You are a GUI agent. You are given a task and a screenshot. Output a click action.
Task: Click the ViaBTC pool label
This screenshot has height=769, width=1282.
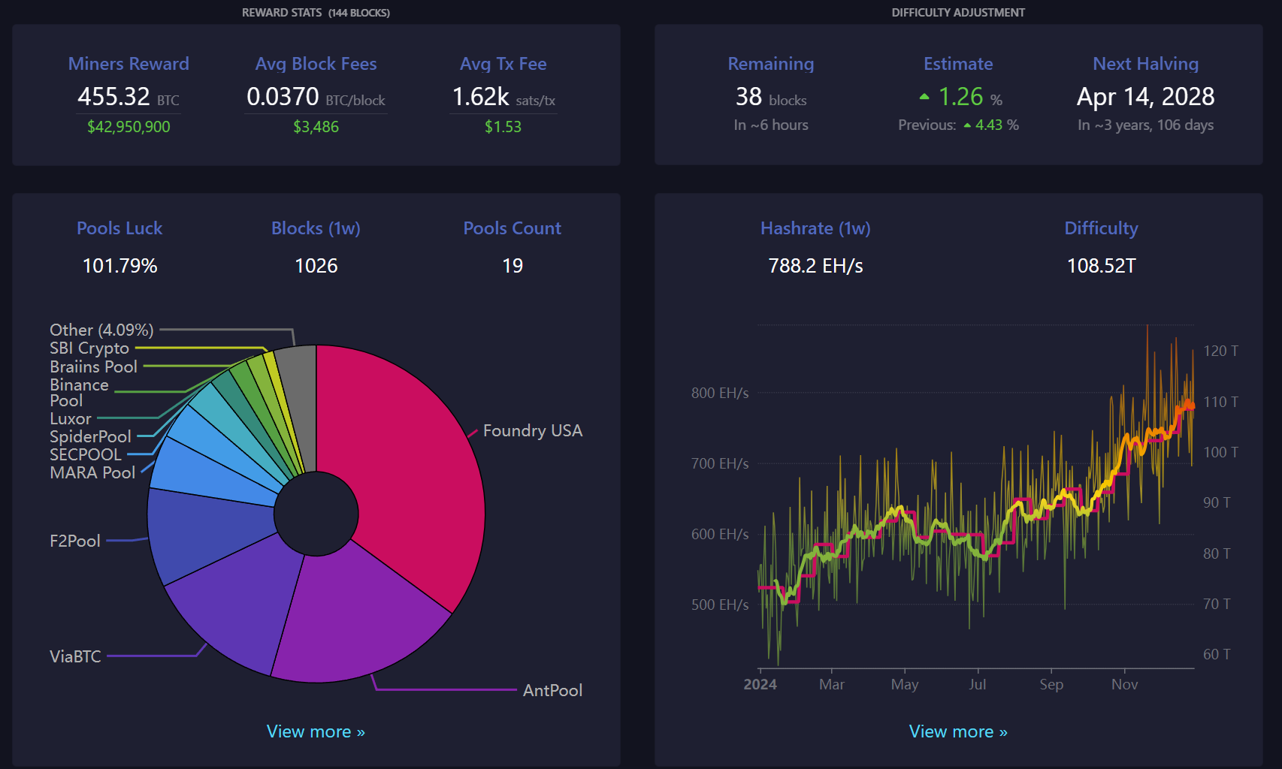(x=75, y=656)
